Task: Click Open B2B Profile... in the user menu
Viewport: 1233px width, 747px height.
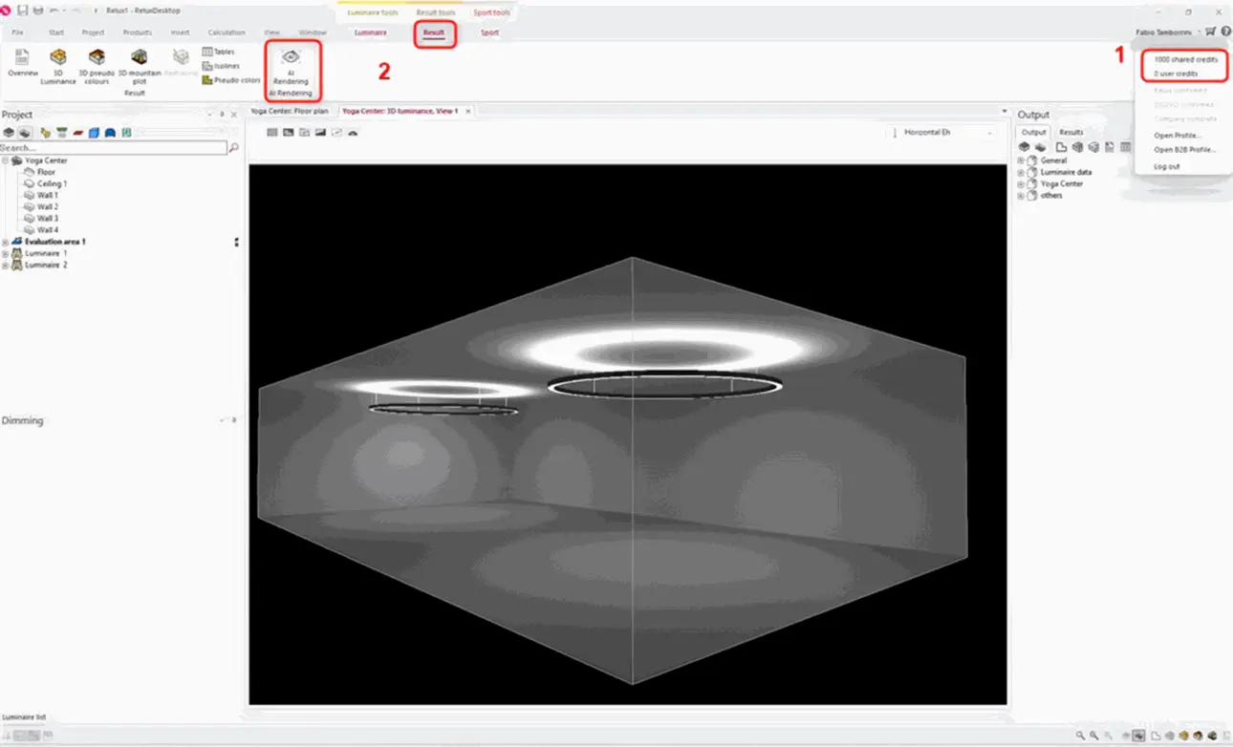Action: [x=1185, y=150]
